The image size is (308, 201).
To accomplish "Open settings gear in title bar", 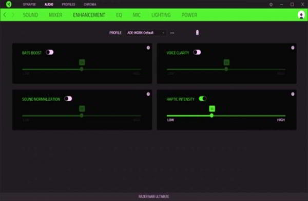I will click(x=271, y=4).
